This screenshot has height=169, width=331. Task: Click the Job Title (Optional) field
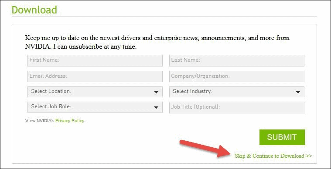click(237, 107)
